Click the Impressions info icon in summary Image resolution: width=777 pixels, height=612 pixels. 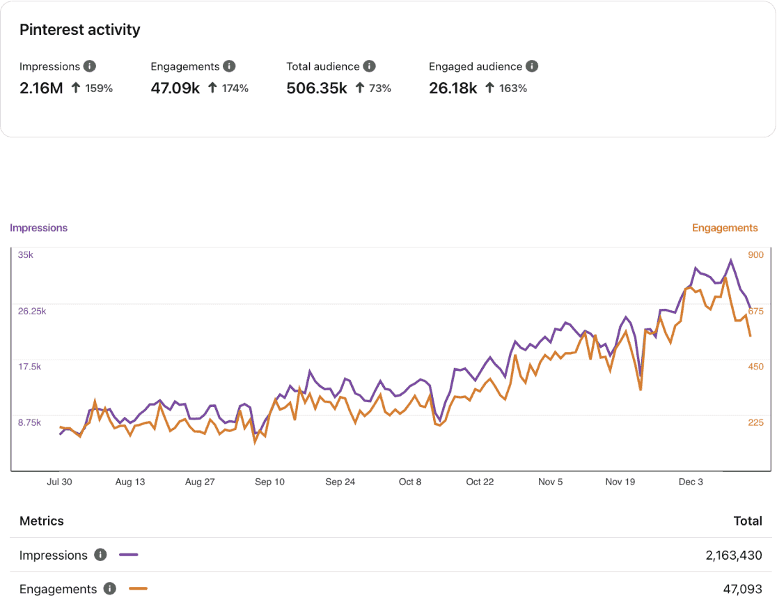point(89,66)
